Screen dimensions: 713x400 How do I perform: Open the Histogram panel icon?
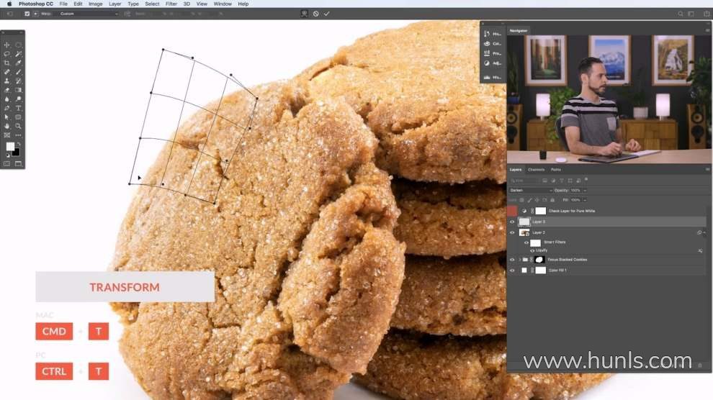click(487, 77)
